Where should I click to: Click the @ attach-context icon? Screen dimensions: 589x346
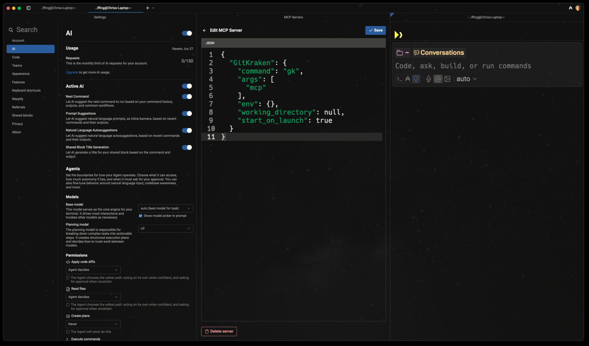pos(437,79)
